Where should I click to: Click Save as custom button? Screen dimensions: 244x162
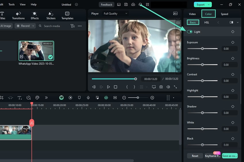coord(230,156)
